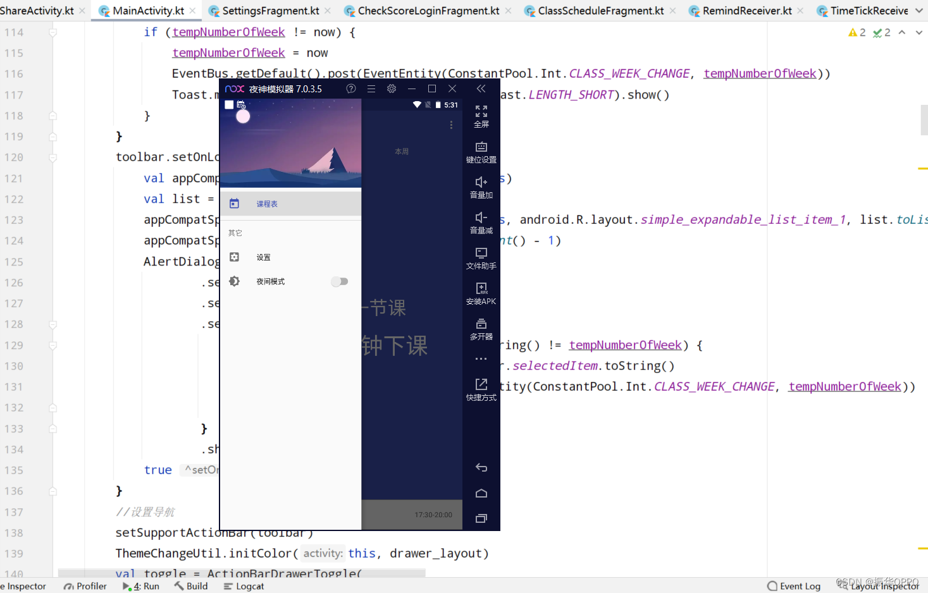928x593 pixels.
Task: Open the app's three-dot overflow menu
Action: click(x=451, y=125)
